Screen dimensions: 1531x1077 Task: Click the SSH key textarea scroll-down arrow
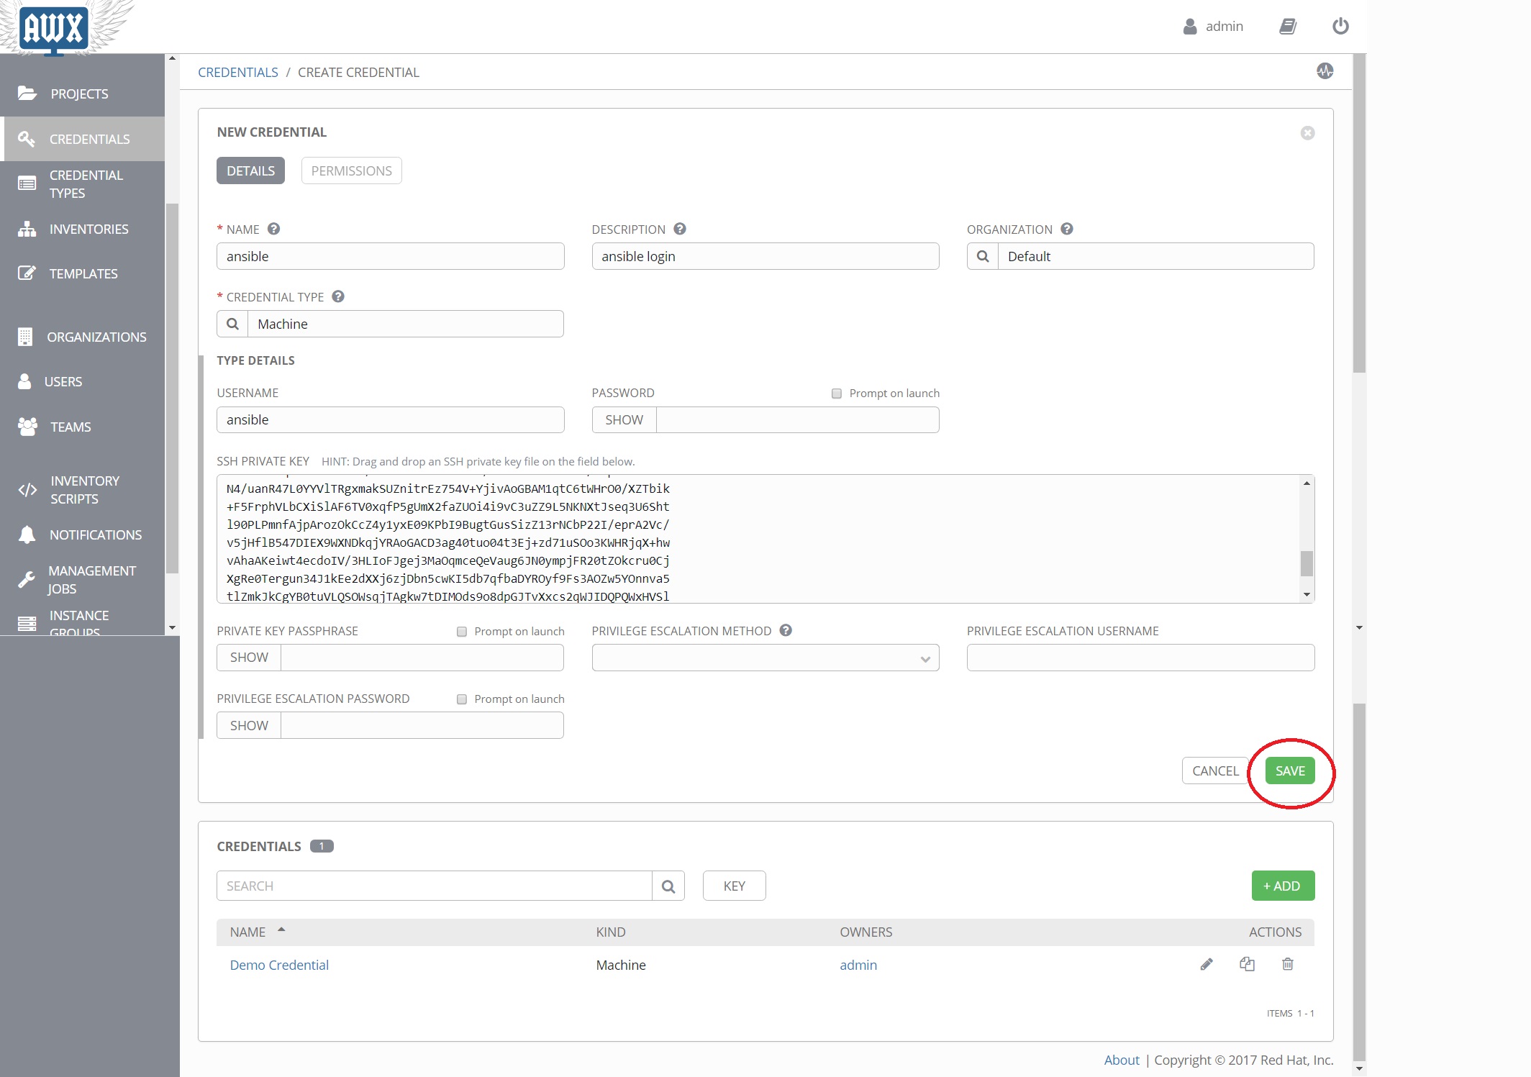tap(1307, 595)
